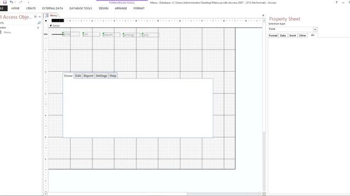Open the FILE backstage tab
The image size is (350, 196).
(x=3, y=9)
